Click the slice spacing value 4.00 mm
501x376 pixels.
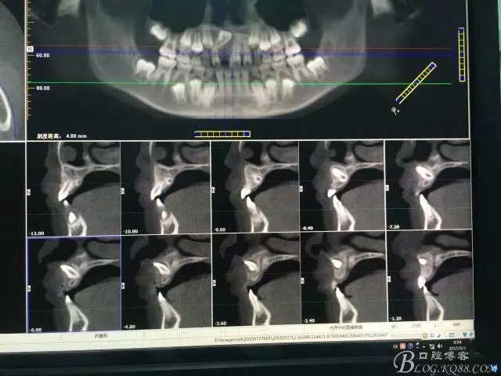tap(77, 136)
